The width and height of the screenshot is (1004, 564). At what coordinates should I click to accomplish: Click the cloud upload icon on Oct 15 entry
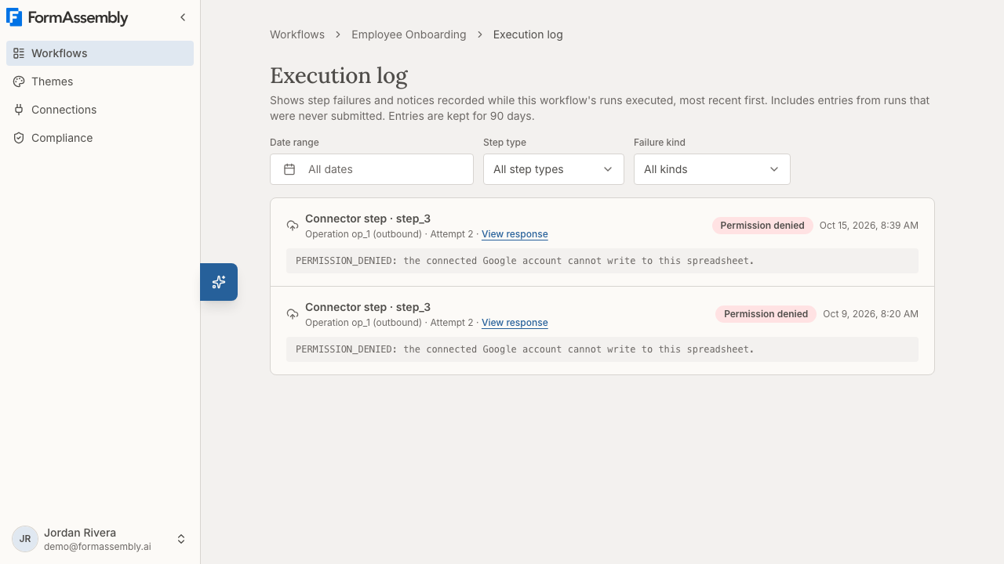pyautogui.click(x=293, y=226)
